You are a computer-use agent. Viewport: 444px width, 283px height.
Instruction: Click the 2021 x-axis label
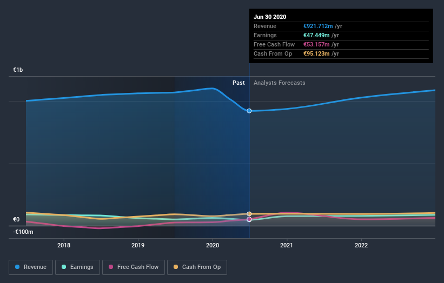click(x=287, y=245)
